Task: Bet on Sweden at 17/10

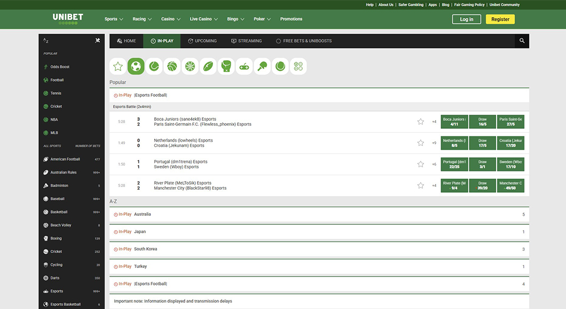Action: (x=511, y=164)
